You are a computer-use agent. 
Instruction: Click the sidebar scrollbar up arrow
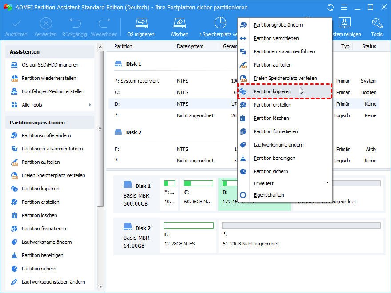tap(100, 47)
